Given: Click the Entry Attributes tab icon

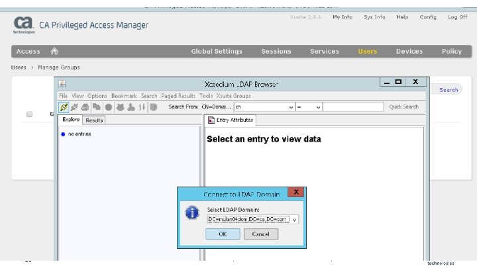Looking at the screenshot, I should (x=211, y=120).
